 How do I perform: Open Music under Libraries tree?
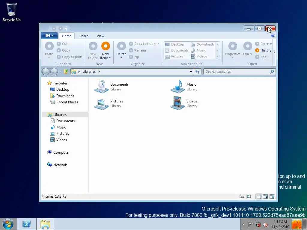(x=58, y=127)
